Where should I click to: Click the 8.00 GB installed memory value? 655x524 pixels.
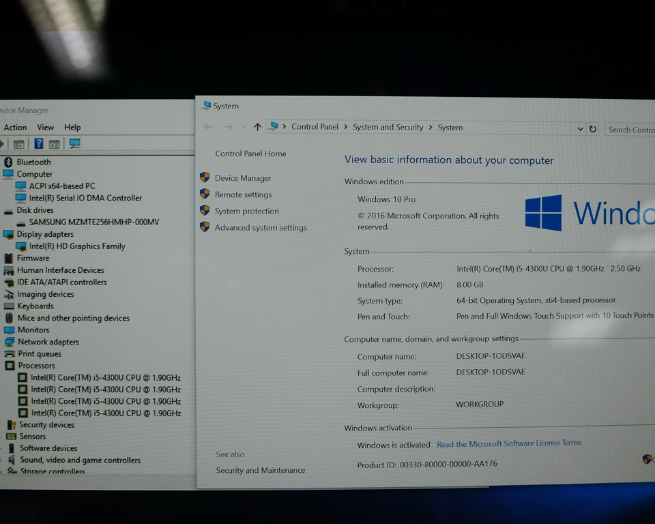tap(469, 285)
